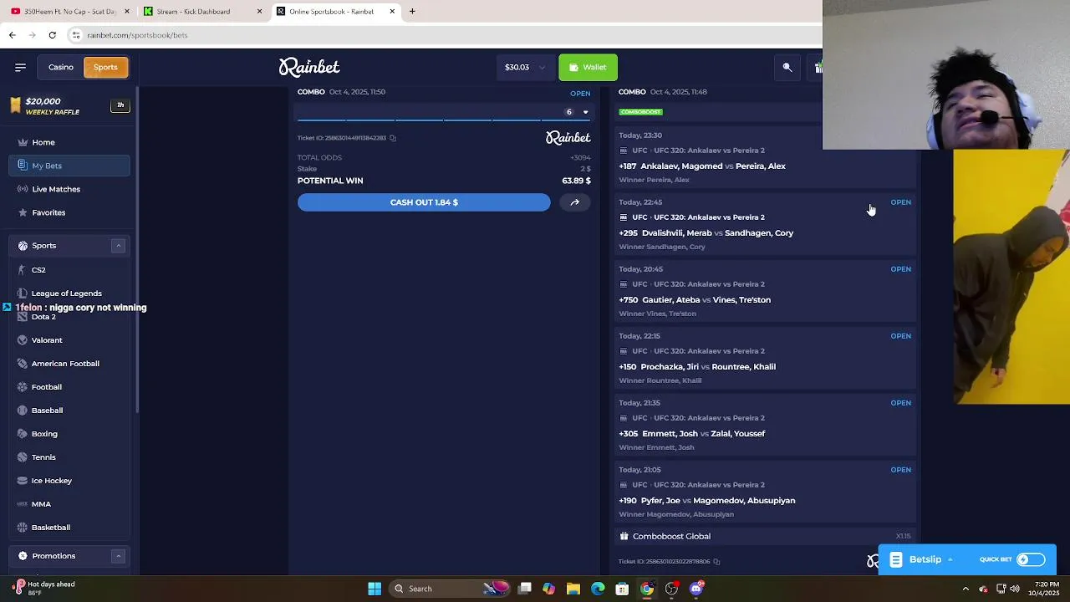1070x602 pixels.
Task: Reload the page in browser
Action: pos(52,35)
